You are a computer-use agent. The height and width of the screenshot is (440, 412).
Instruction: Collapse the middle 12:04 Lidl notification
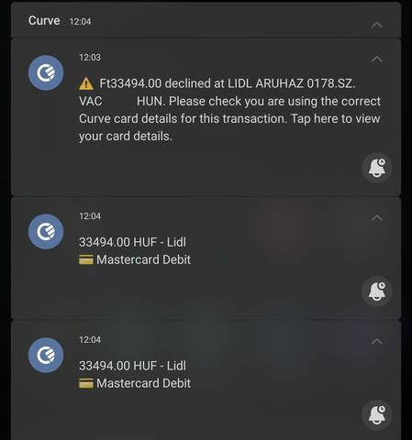[376, 218]
